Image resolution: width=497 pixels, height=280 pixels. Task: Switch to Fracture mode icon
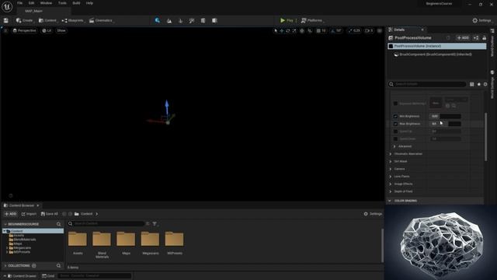click(x=203, y=20)
